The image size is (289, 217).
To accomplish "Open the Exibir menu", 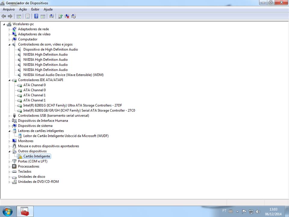I will (x=35, y=9).
